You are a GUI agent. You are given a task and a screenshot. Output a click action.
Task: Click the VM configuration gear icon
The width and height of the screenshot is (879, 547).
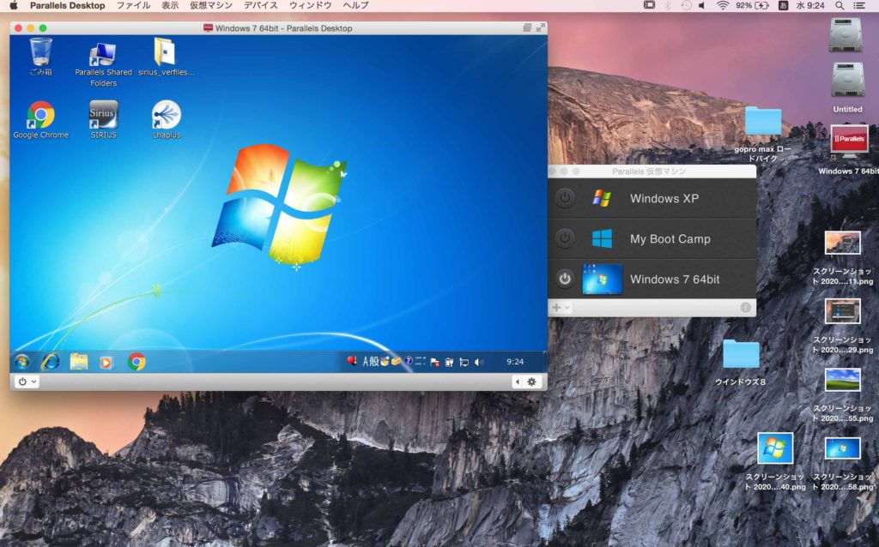[532, 382]
